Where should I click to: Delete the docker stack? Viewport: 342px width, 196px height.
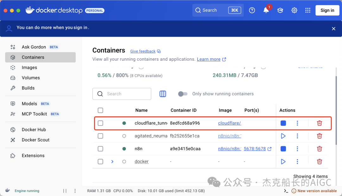pyautogui.click(x=319, y=162)
